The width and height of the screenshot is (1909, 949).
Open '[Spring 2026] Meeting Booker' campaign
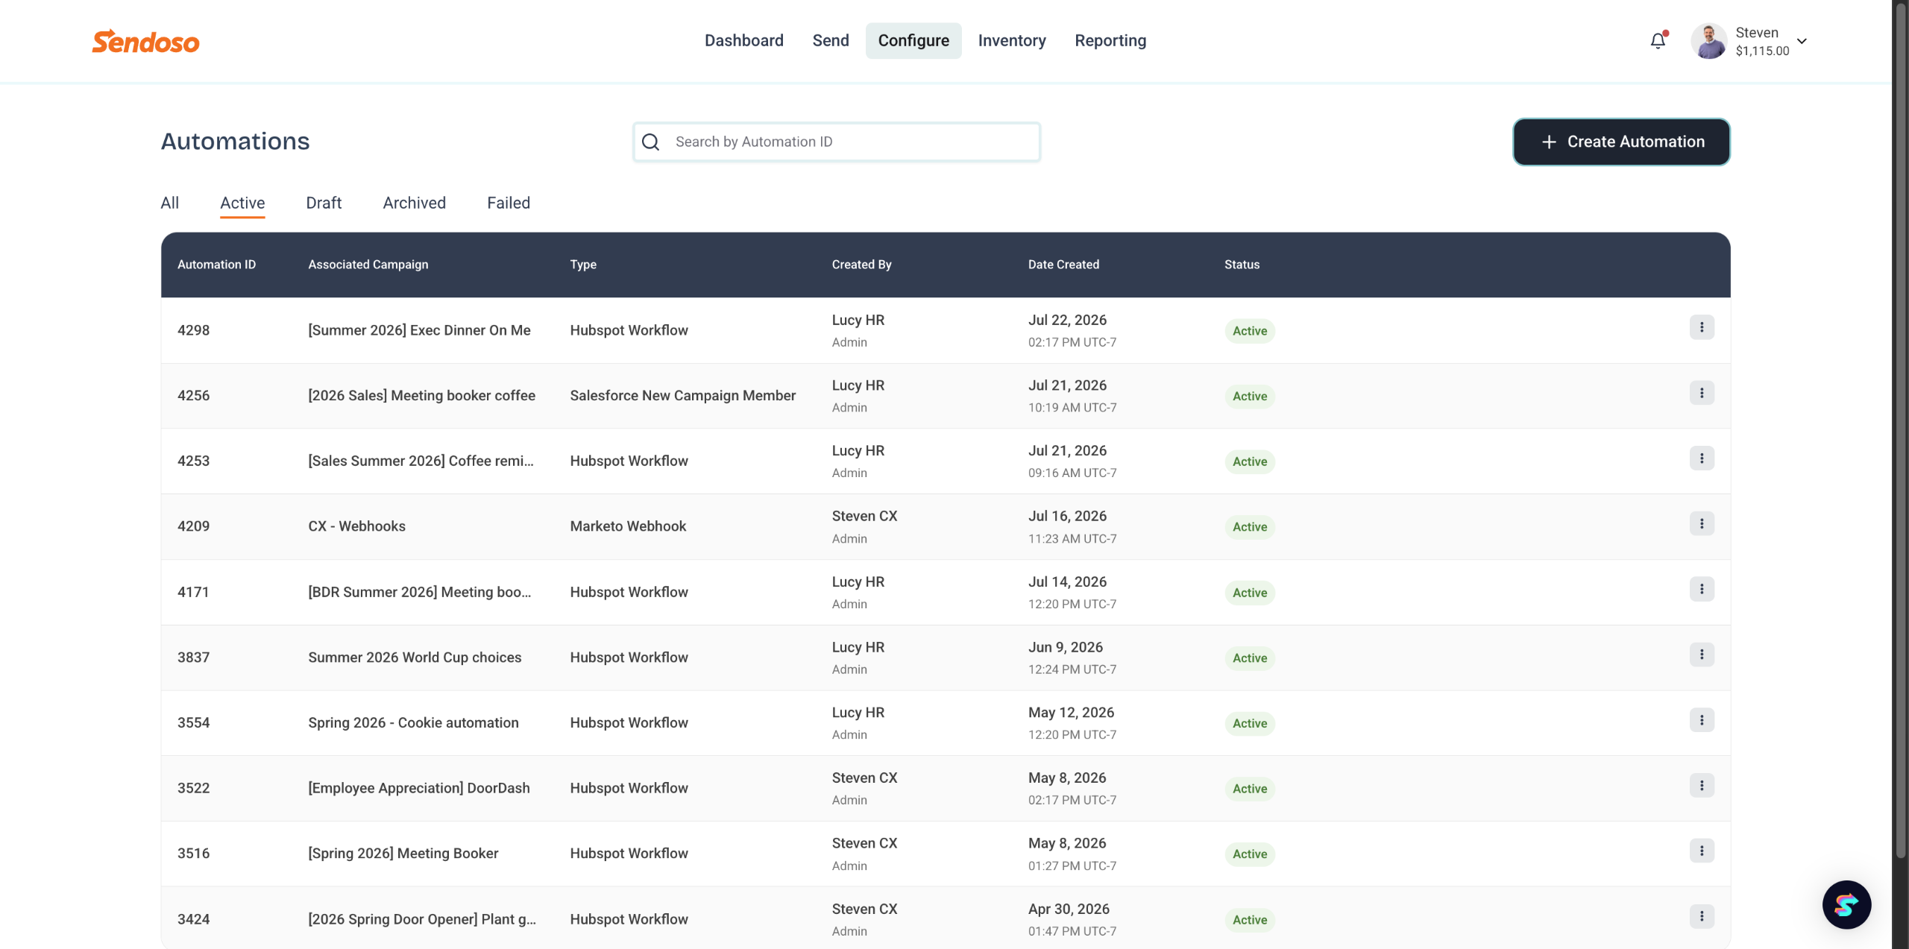(403, 854)
